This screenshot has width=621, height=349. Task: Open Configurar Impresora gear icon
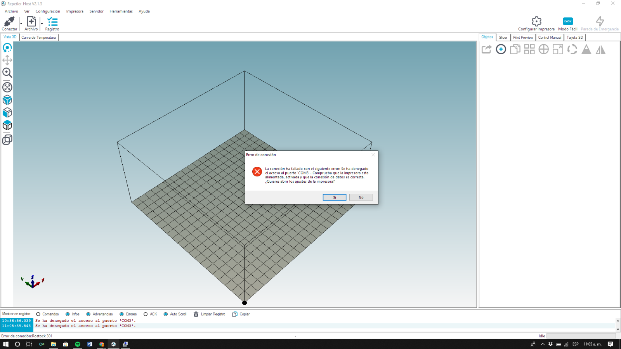pos(536,21)
